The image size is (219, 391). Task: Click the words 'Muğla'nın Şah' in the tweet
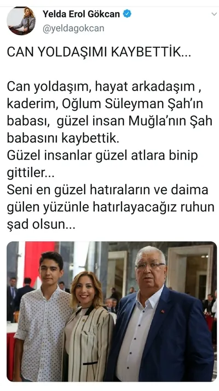pyautogui.click(x=170, y=121)
